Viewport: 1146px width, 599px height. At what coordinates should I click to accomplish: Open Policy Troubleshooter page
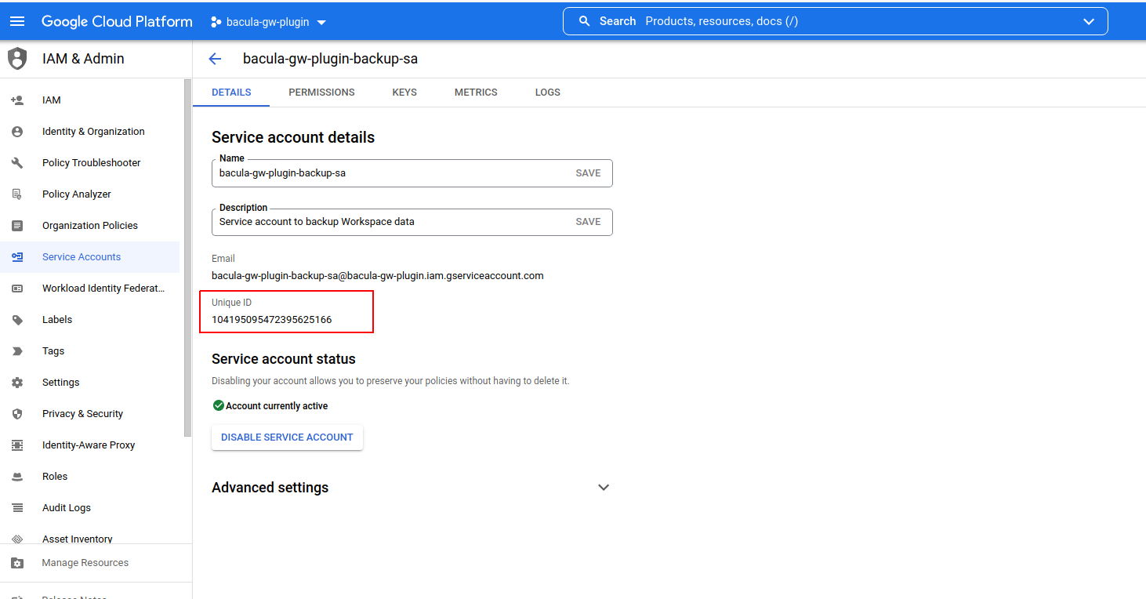pyautogui.click(x=90, y=163)
